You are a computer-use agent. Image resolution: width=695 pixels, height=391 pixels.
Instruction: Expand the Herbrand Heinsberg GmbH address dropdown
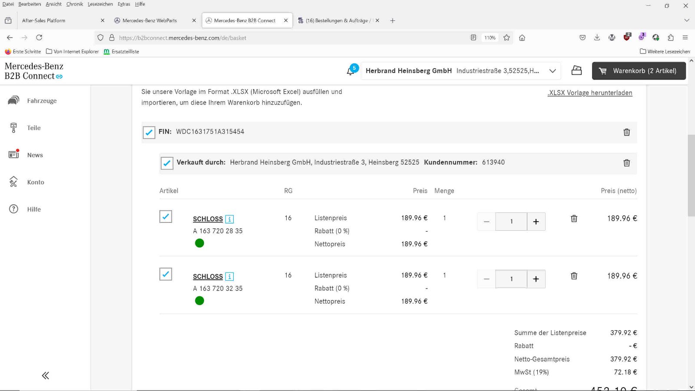553,71
